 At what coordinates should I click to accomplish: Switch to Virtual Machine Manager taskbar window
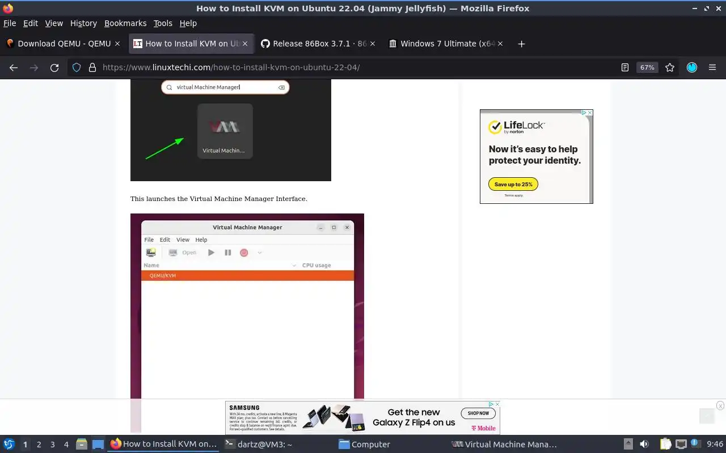point(504,445)
